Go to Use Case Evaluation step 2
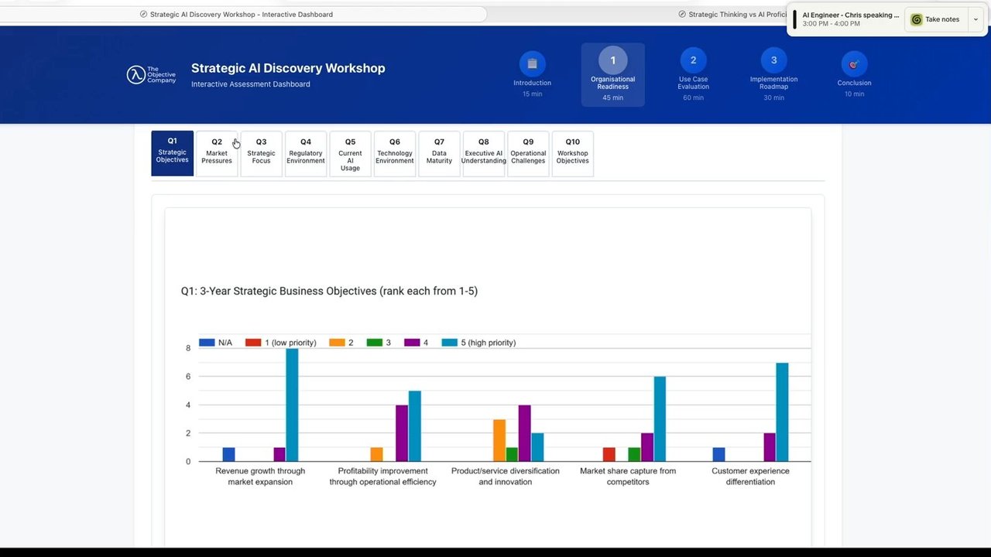This screenshot has height=557, width=991. pyautogui.click(x=693, y=60)
